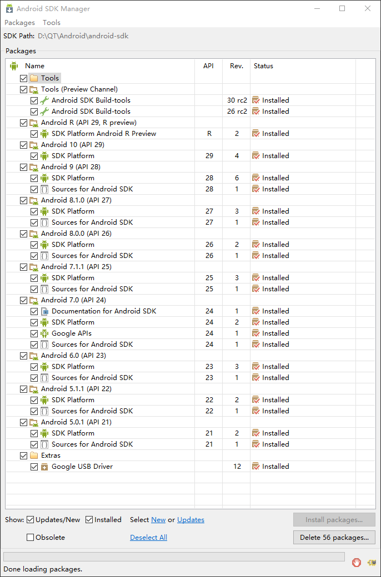Uncheck the Extras folder checkbox
Viewport: 381px width, 577px height.
(23, 455)
